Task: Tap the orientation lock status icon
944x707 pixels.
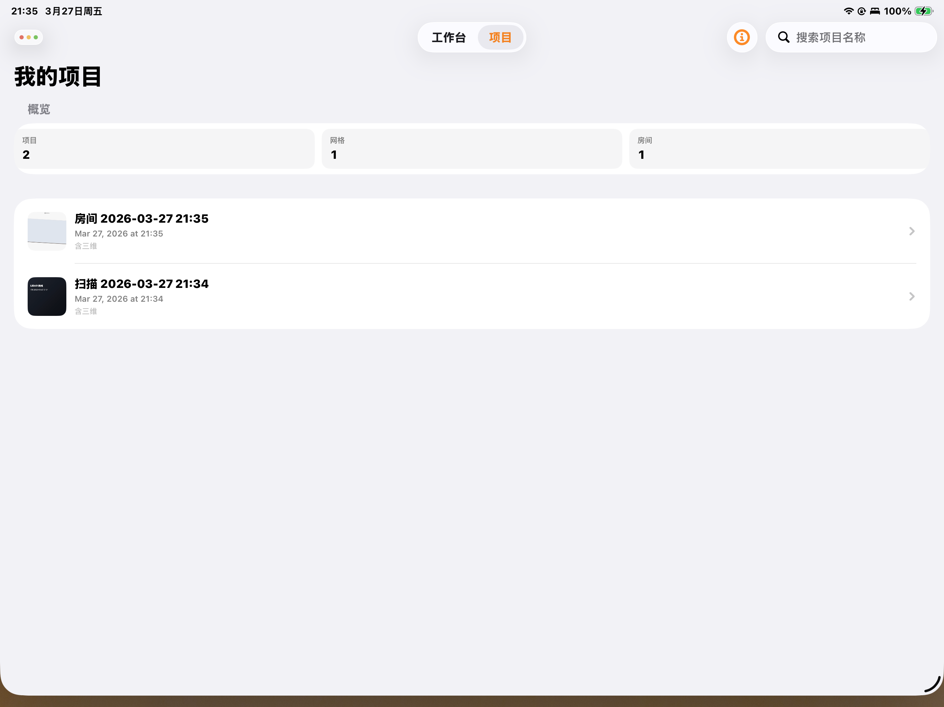Action: pos(862,11)
